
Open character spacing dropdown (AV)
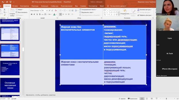pos(46,14)
